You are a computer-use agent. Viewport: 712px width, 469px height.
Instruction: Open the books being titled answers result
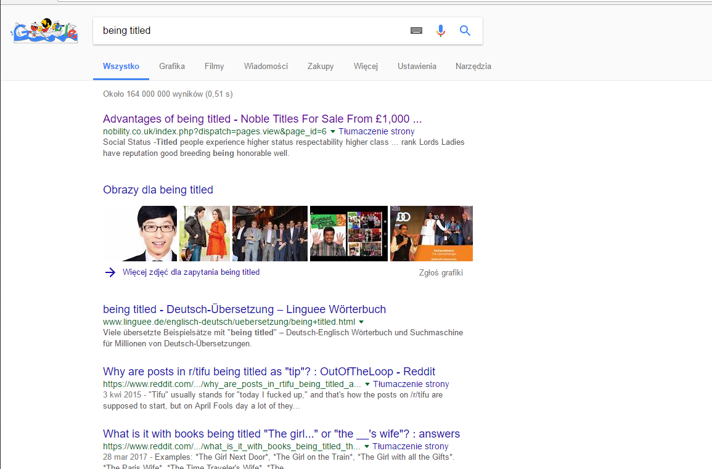(x=282, y=434)
